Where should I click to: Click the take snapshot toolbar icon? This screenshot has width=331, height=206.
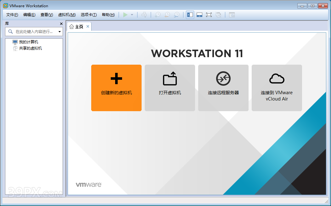[x=158, y=15]
